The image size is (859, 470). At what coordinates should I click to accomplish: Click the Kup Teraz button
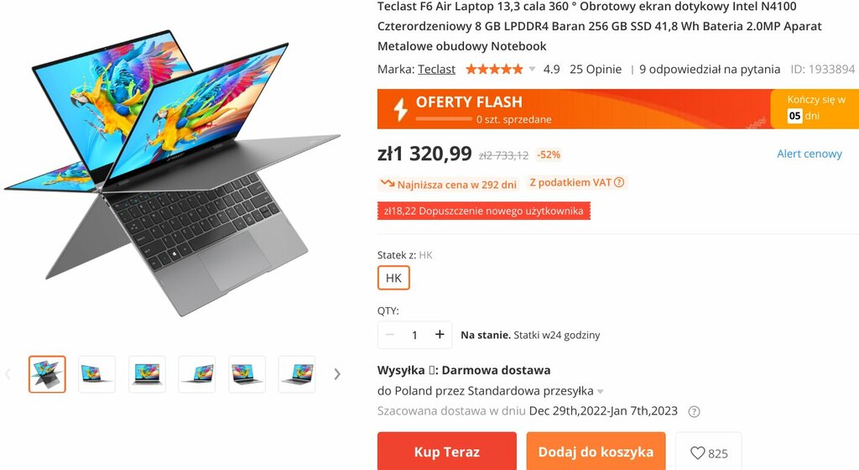coord(447,452)
